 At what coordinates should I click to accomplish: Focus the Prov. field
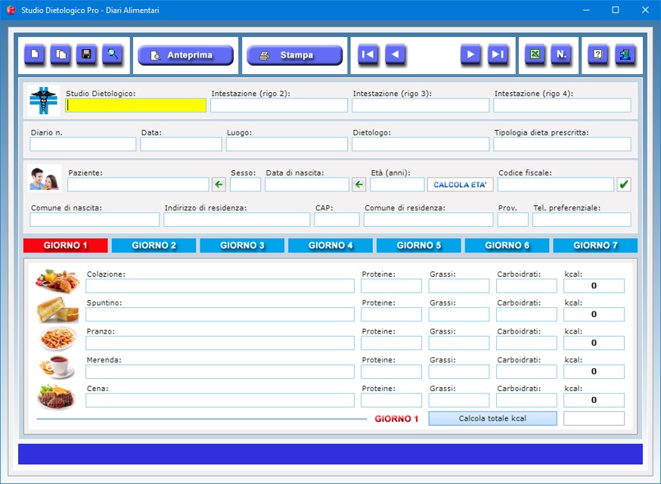click(513, 219)
